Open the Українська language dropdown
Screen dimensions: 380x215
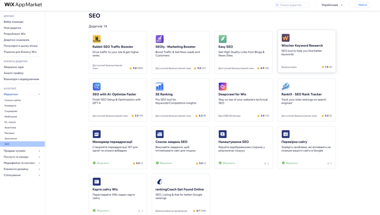(332, 5)
